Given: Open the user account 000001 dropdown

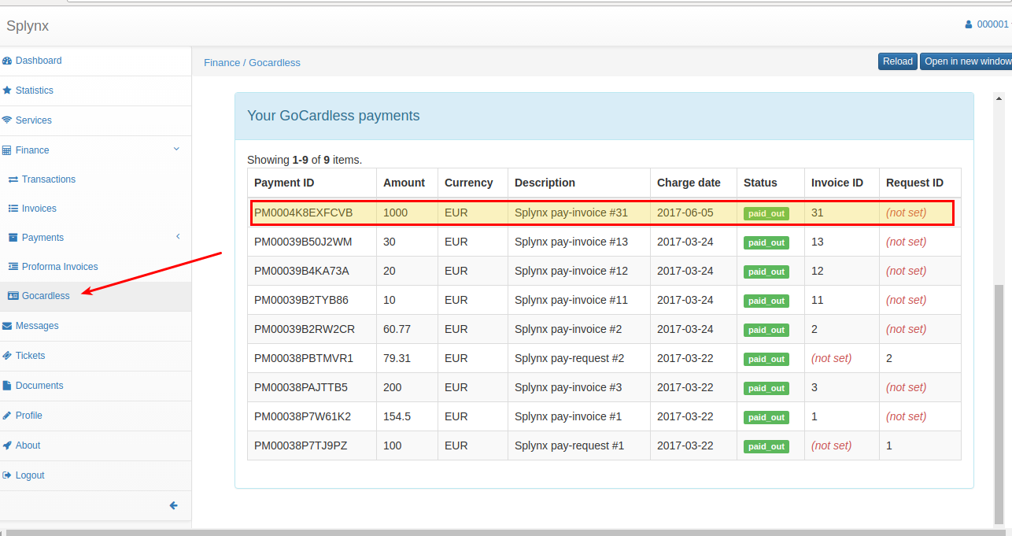Looking at the screenshot, I should point(990,24).
